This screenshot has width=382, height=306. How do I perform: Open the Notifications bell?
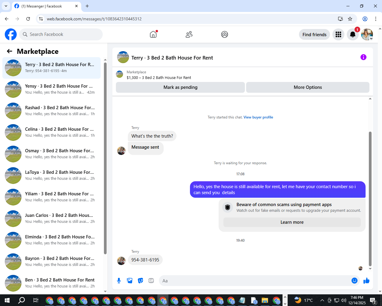[x=353, y=34]
